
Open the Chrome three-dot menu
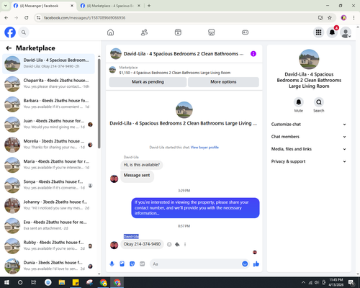[354, 17]
